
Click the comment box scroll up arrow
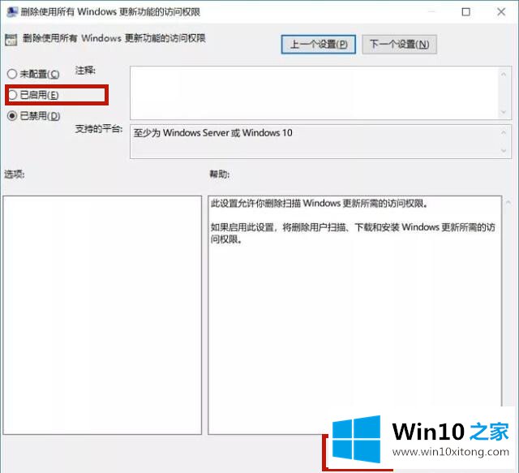point(504,74)
